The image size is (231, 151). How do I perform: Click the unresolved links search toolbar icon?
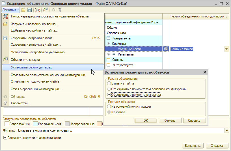pyautogui.click(x=38, y=10)
